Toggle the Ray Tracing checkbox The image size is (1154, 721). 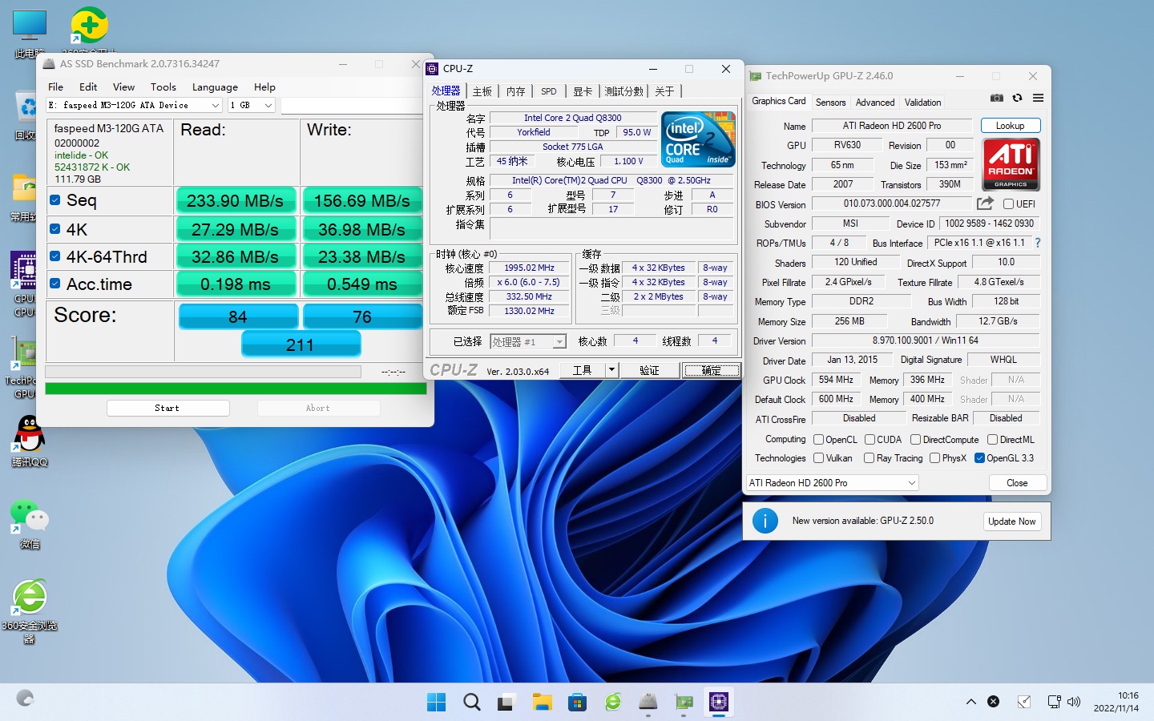click(869, 458)
